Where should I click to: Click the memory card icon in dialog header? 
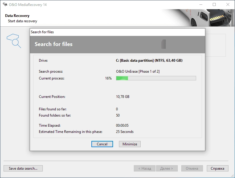(x=164, y=44)
